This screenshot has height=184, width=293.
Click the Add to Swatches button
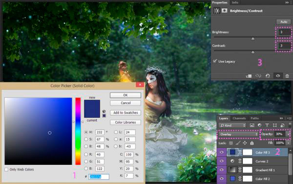coord(126,112)
